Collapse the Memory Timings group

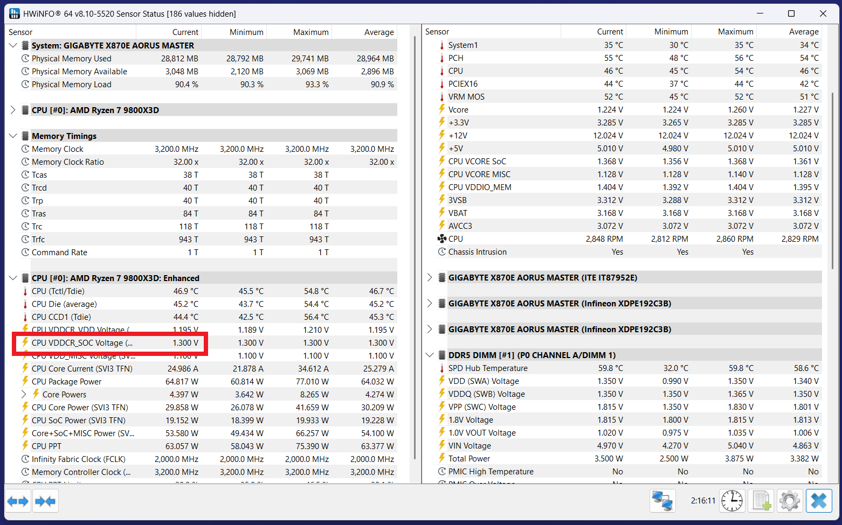click(x=13, y=136)
